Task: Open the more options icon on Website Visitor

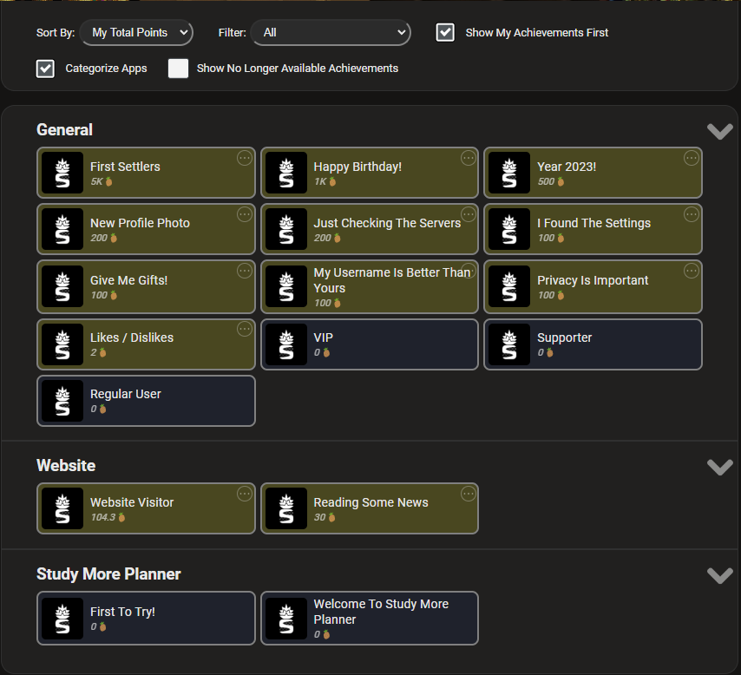Action: click(x=245, y=494)
